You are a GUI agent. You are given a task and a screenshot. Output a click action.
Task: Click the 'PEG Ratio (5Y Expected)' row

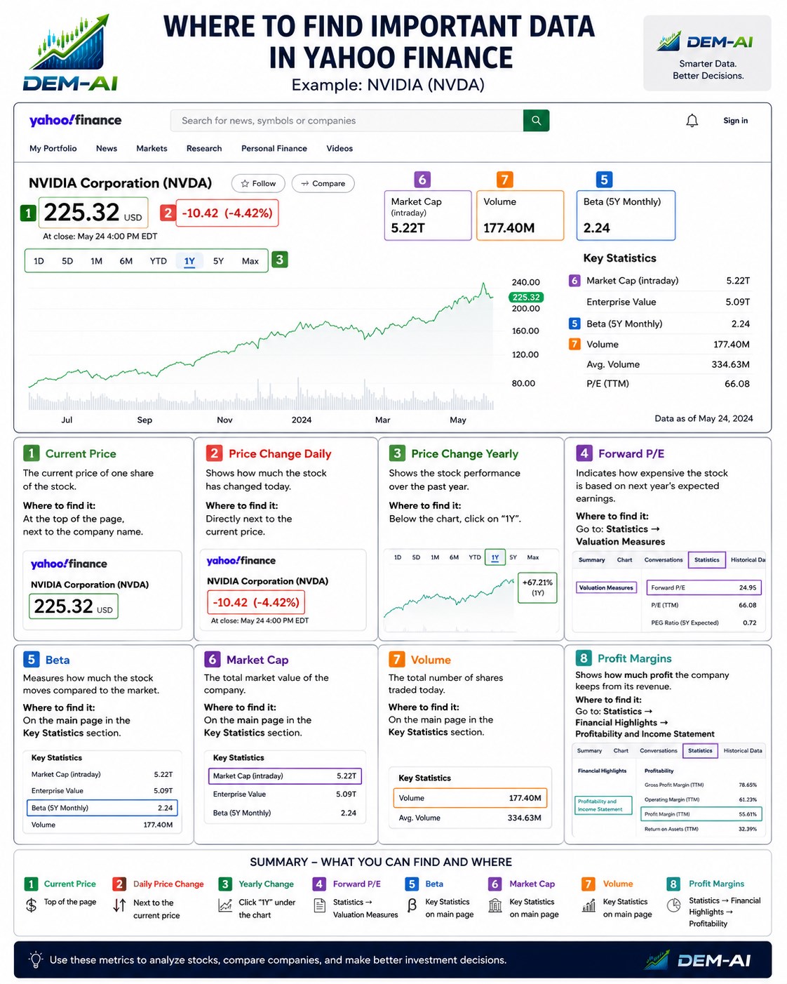(x=704, y=623)
